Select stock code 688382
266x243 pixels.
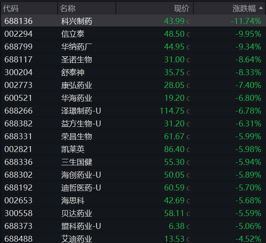[18, 123]
